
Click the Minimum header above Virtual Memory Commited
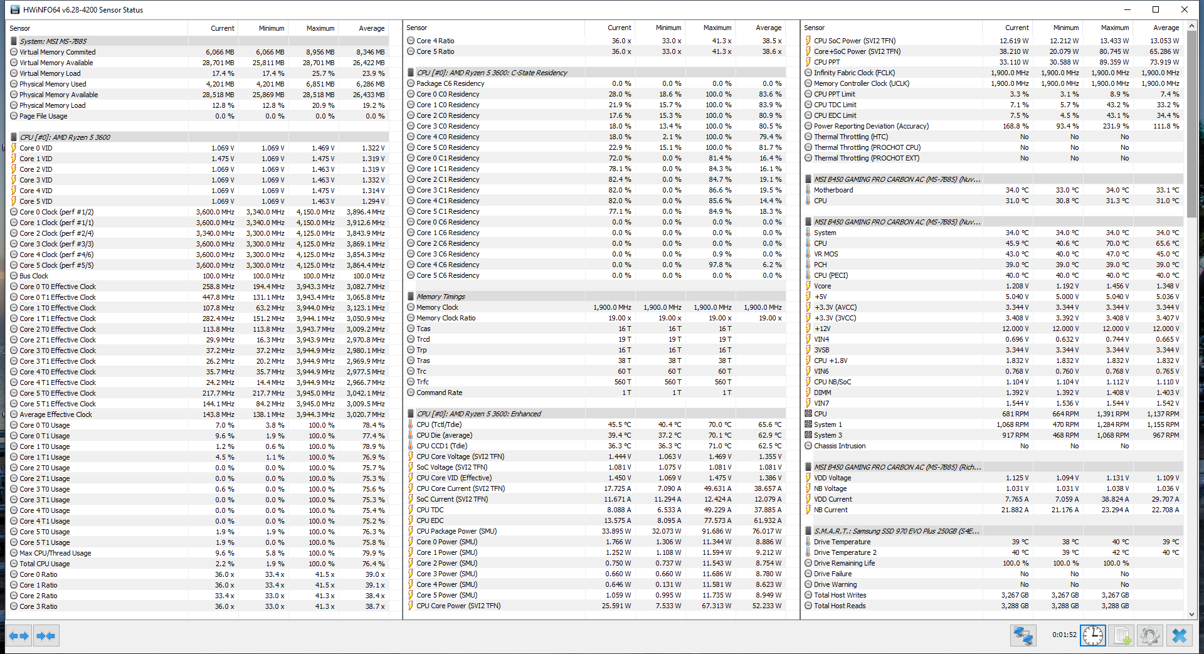[262, 28]
